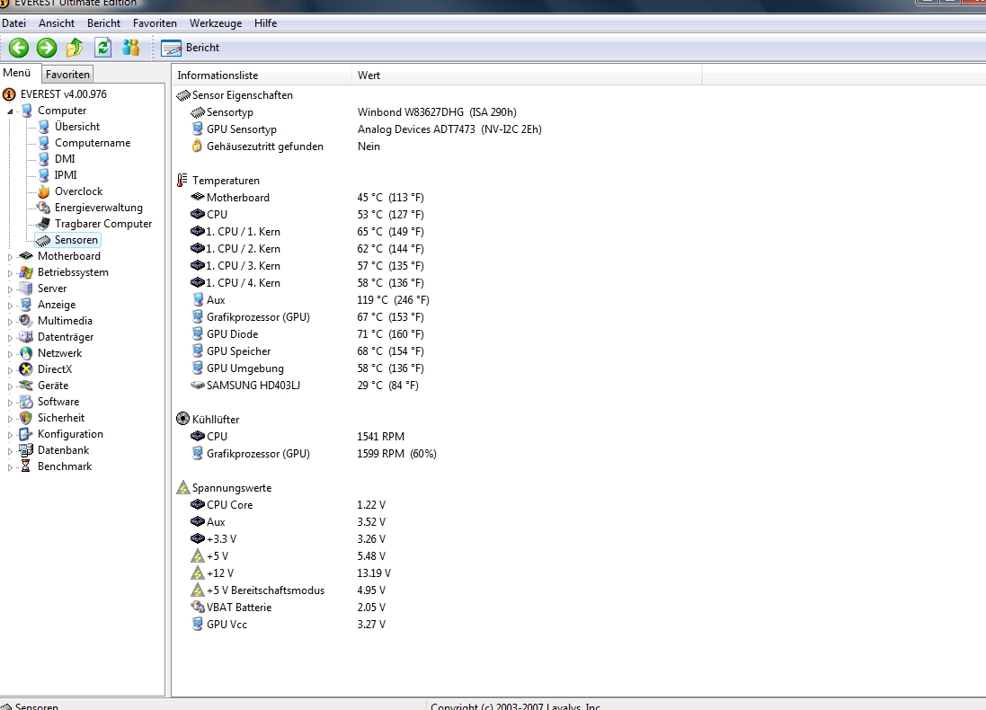
Task: Select the 1. CPU / 1. Kern row
Action: pos(308,232)
